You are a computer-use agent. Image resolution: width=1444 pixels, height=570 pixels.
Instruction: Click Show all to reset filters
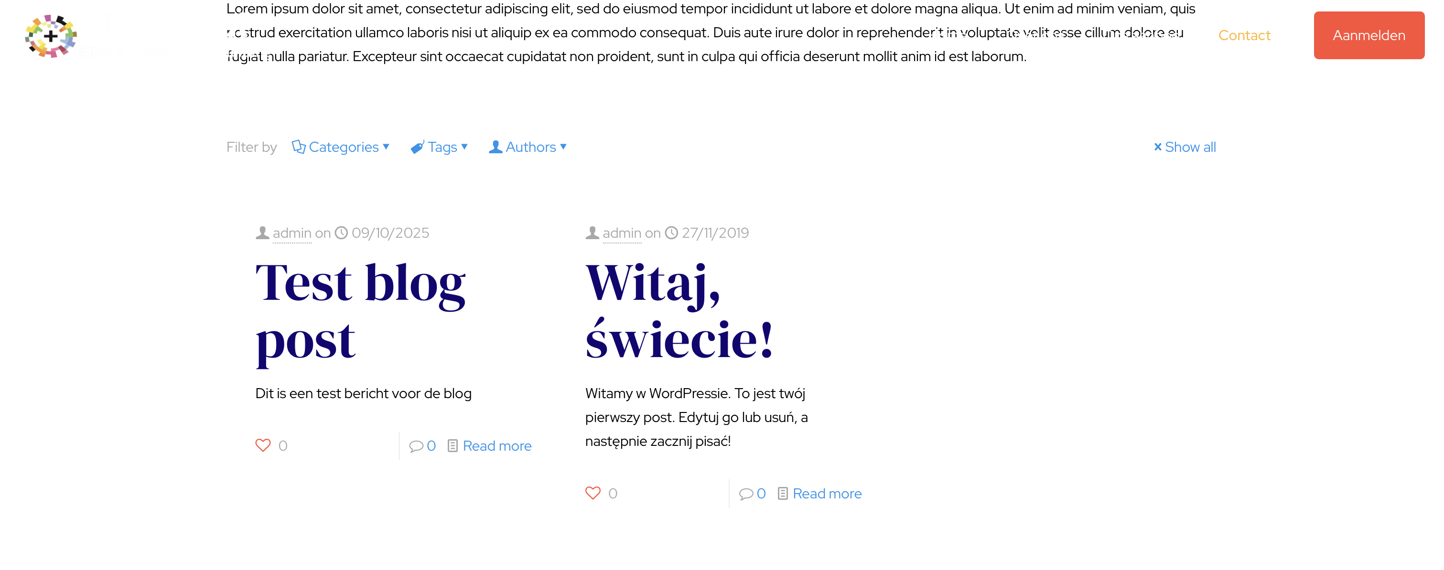pyautogui.click(x=1185, y=147)
